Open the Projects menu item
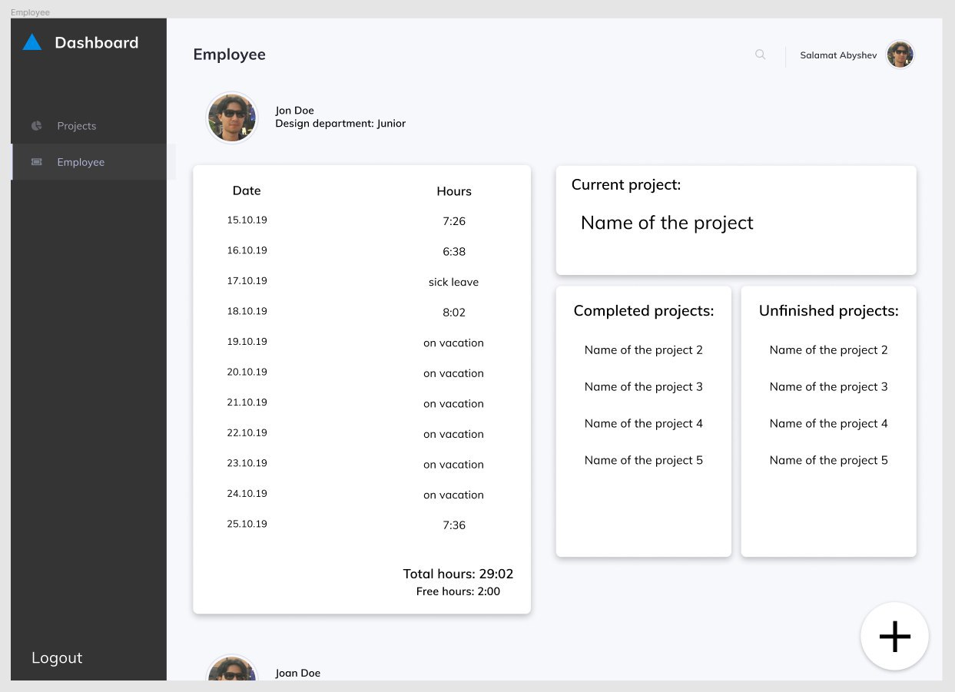 point(77,126)
